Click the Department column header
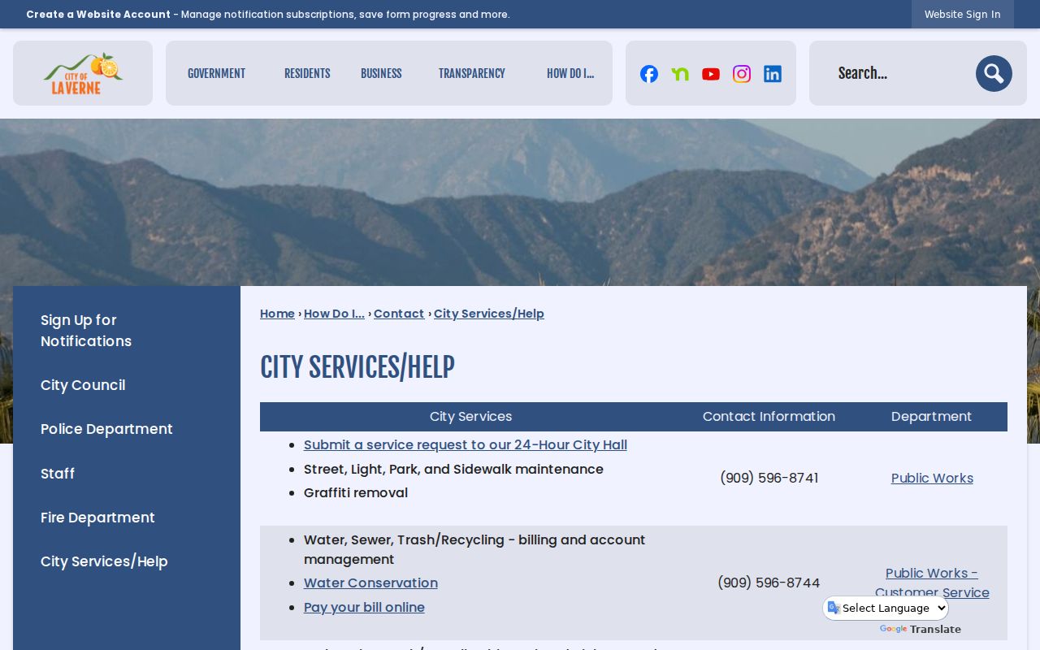Screen dimensions: 1040x650 point(931,417)
